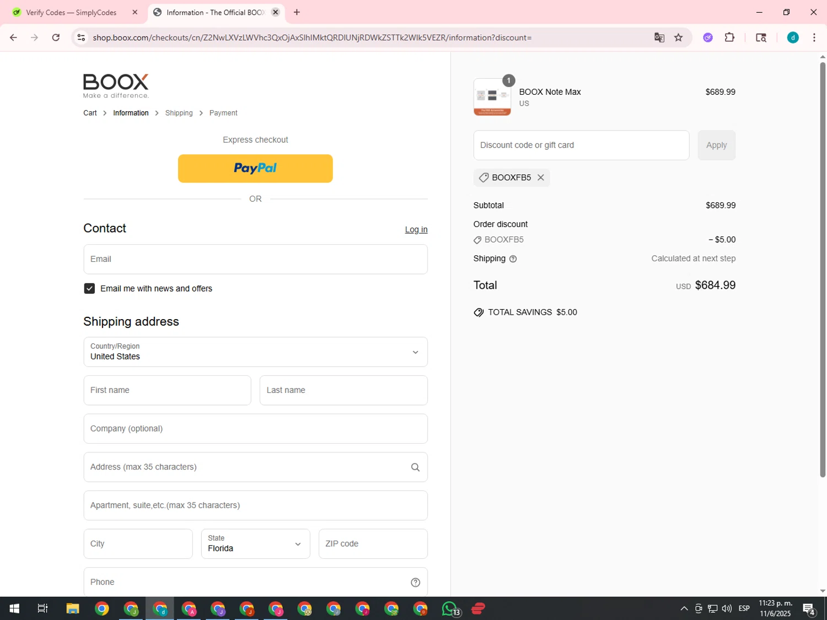The width and height of the screenshot is (827, 620).
Task: Open the translate page icon
Action: 659,37
